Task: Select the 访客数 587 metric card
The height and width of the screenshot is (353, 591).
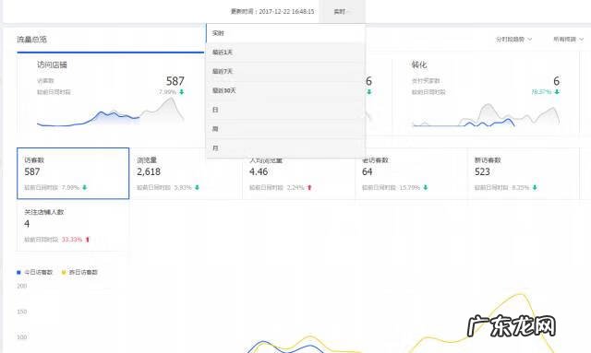Action: (73, 173)
